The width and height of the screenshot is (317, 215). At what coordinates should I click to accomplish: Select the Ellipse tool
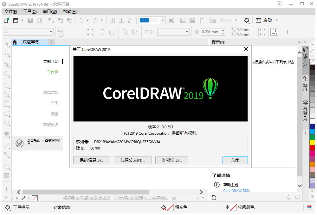6,113
